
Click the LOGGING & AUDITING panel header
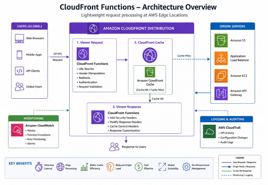[226, 119]
